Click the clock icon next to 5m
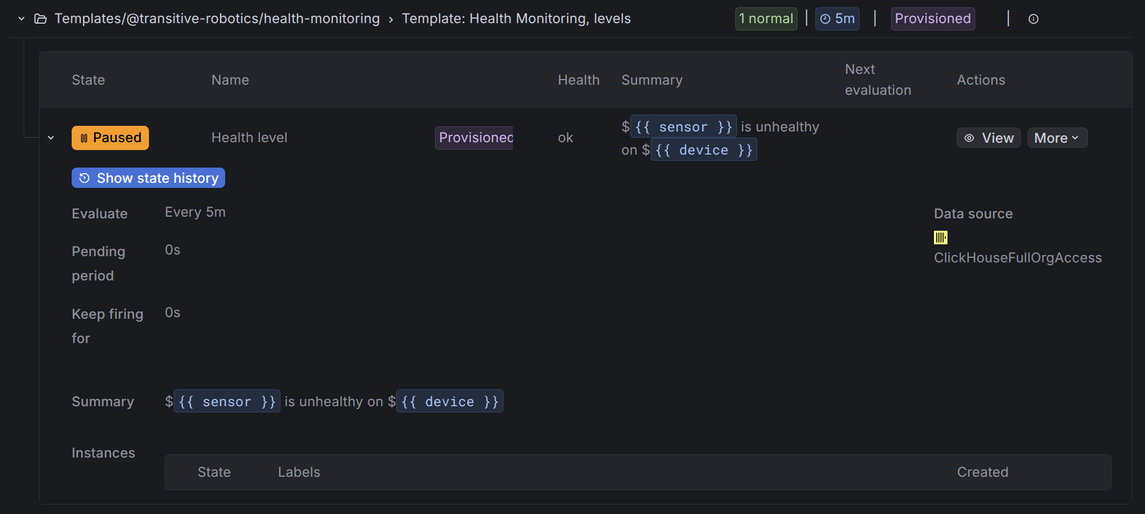 click(825, 18)
